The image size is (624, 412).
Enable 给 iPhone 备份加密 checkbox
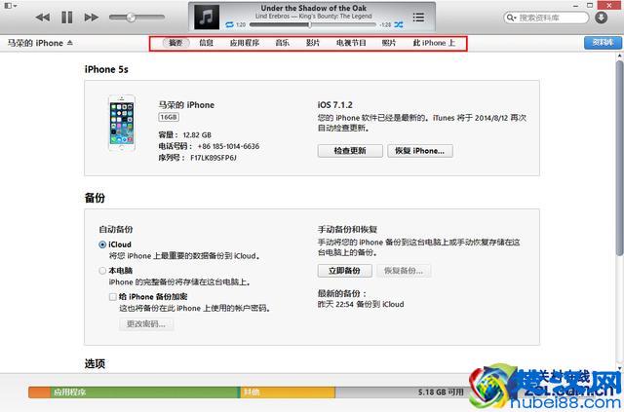(x=113, y=297)
